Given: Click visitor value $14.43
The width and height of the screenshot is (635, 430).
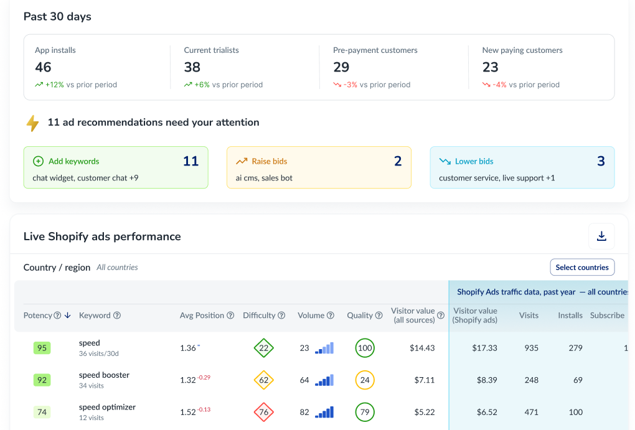Looking at the screenshot, I should click(x=422, y=348).
